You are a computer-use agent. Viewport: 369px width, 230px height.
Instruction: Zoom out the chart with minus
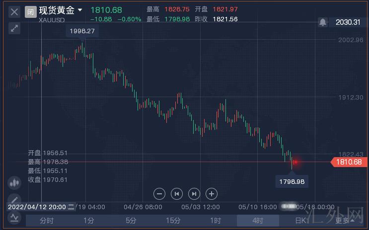[159, 194]
